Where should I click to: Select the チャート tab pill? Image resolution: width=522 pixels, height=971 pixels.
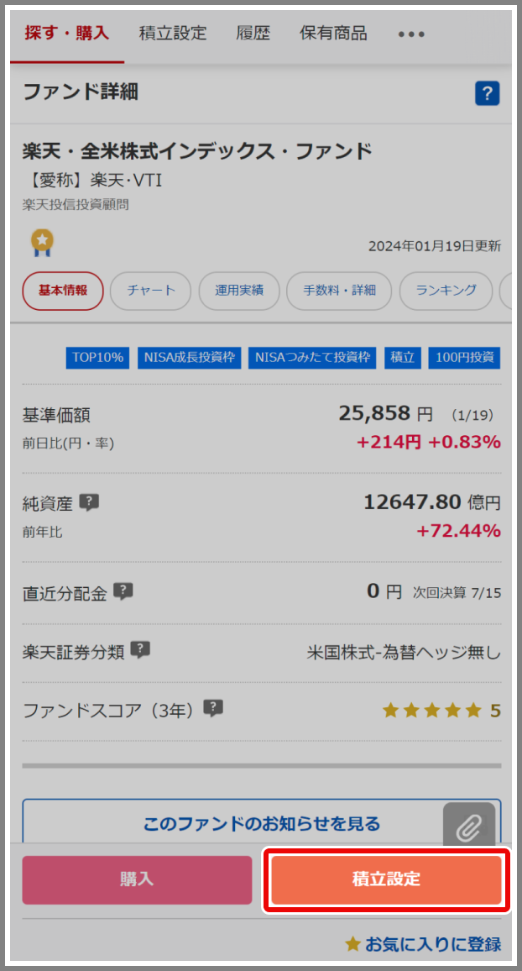point(150,291)
